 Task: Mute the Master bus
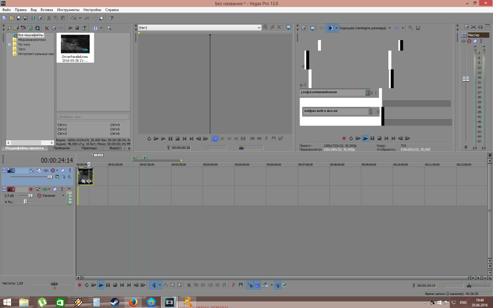475,41
